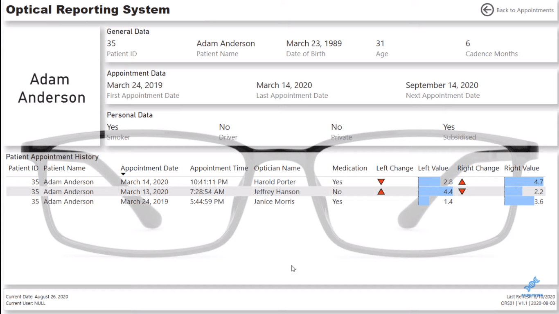Click Right Change down triangle in second row
Image resolution: width=559 pixels, height=314 pixels.
click(x=462, y=192)
